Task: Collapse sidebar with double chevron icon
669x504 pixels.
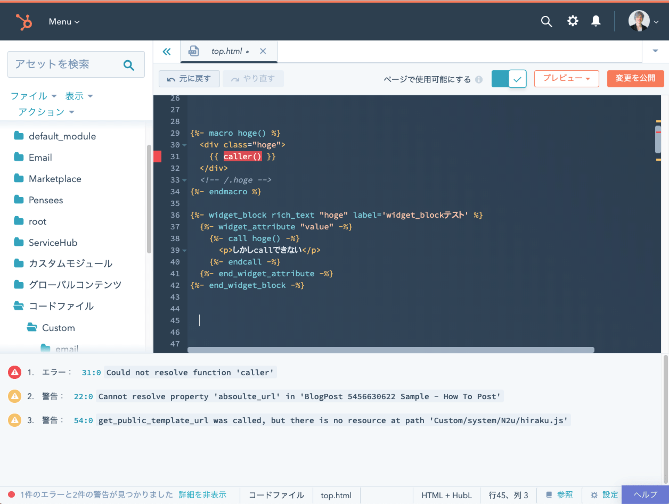Action: coord(167,52)
